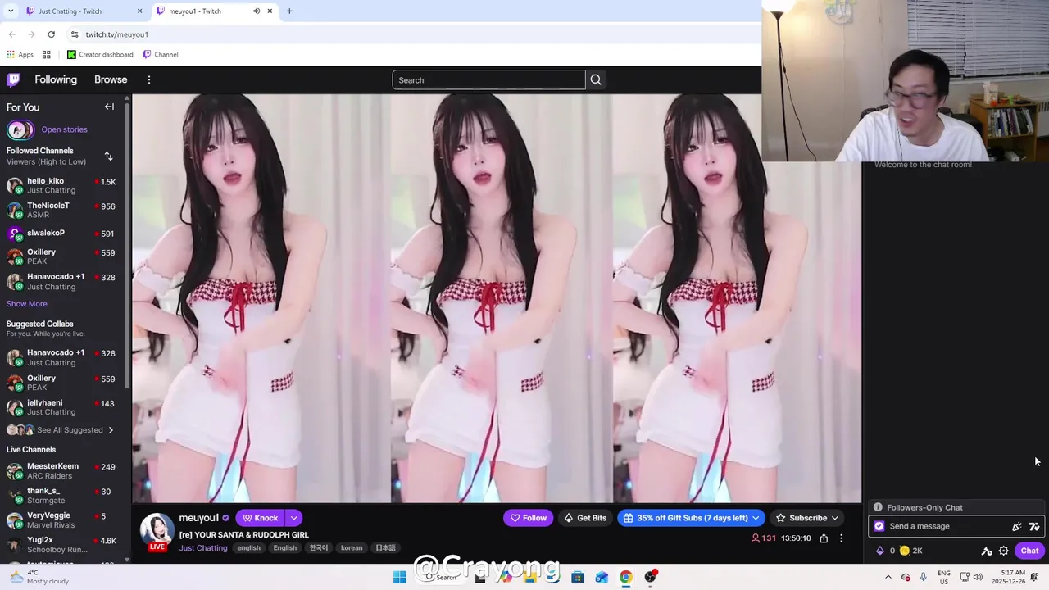Click Chrome icon in the taskbar
1049x590 pixels.
point(626,577)
